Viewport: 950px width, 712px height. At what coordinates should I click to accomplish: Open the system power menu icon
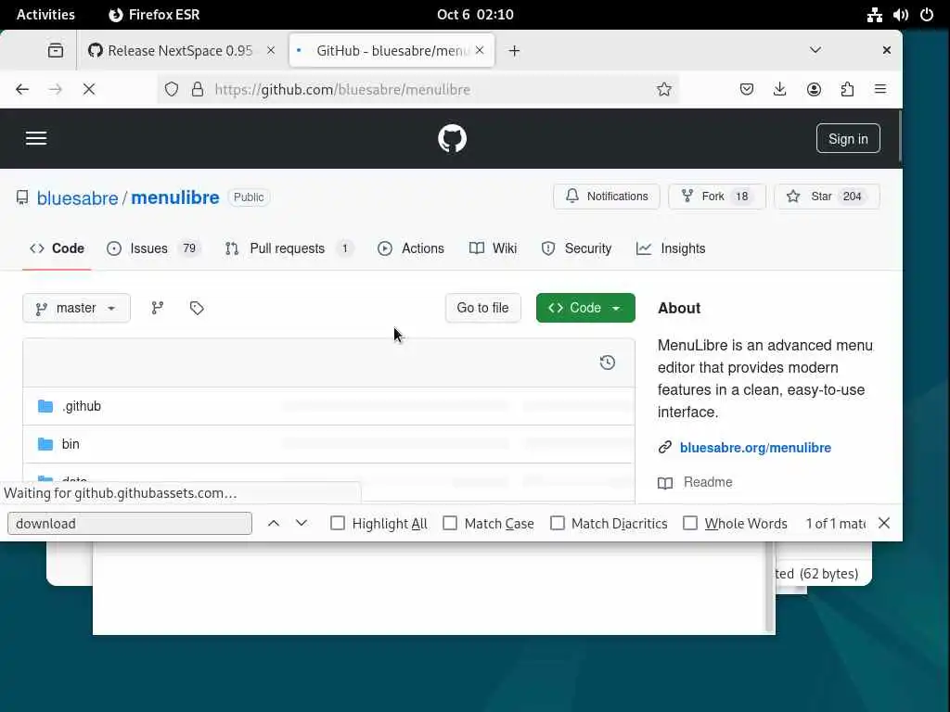point(927,15)
